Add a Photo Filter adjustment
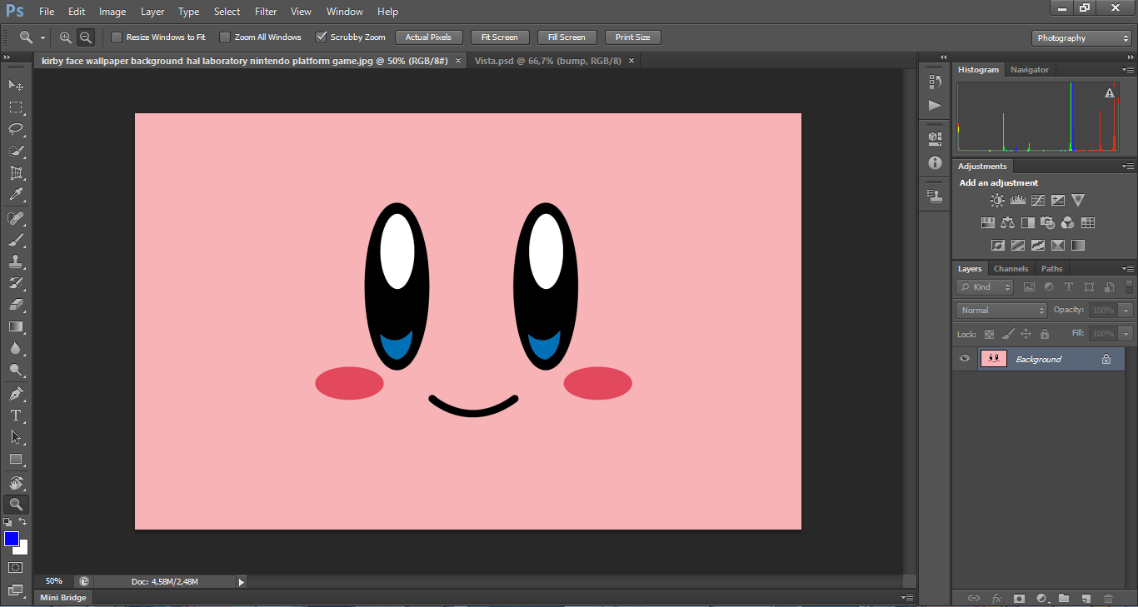1138x607 pixels. 1048,222
